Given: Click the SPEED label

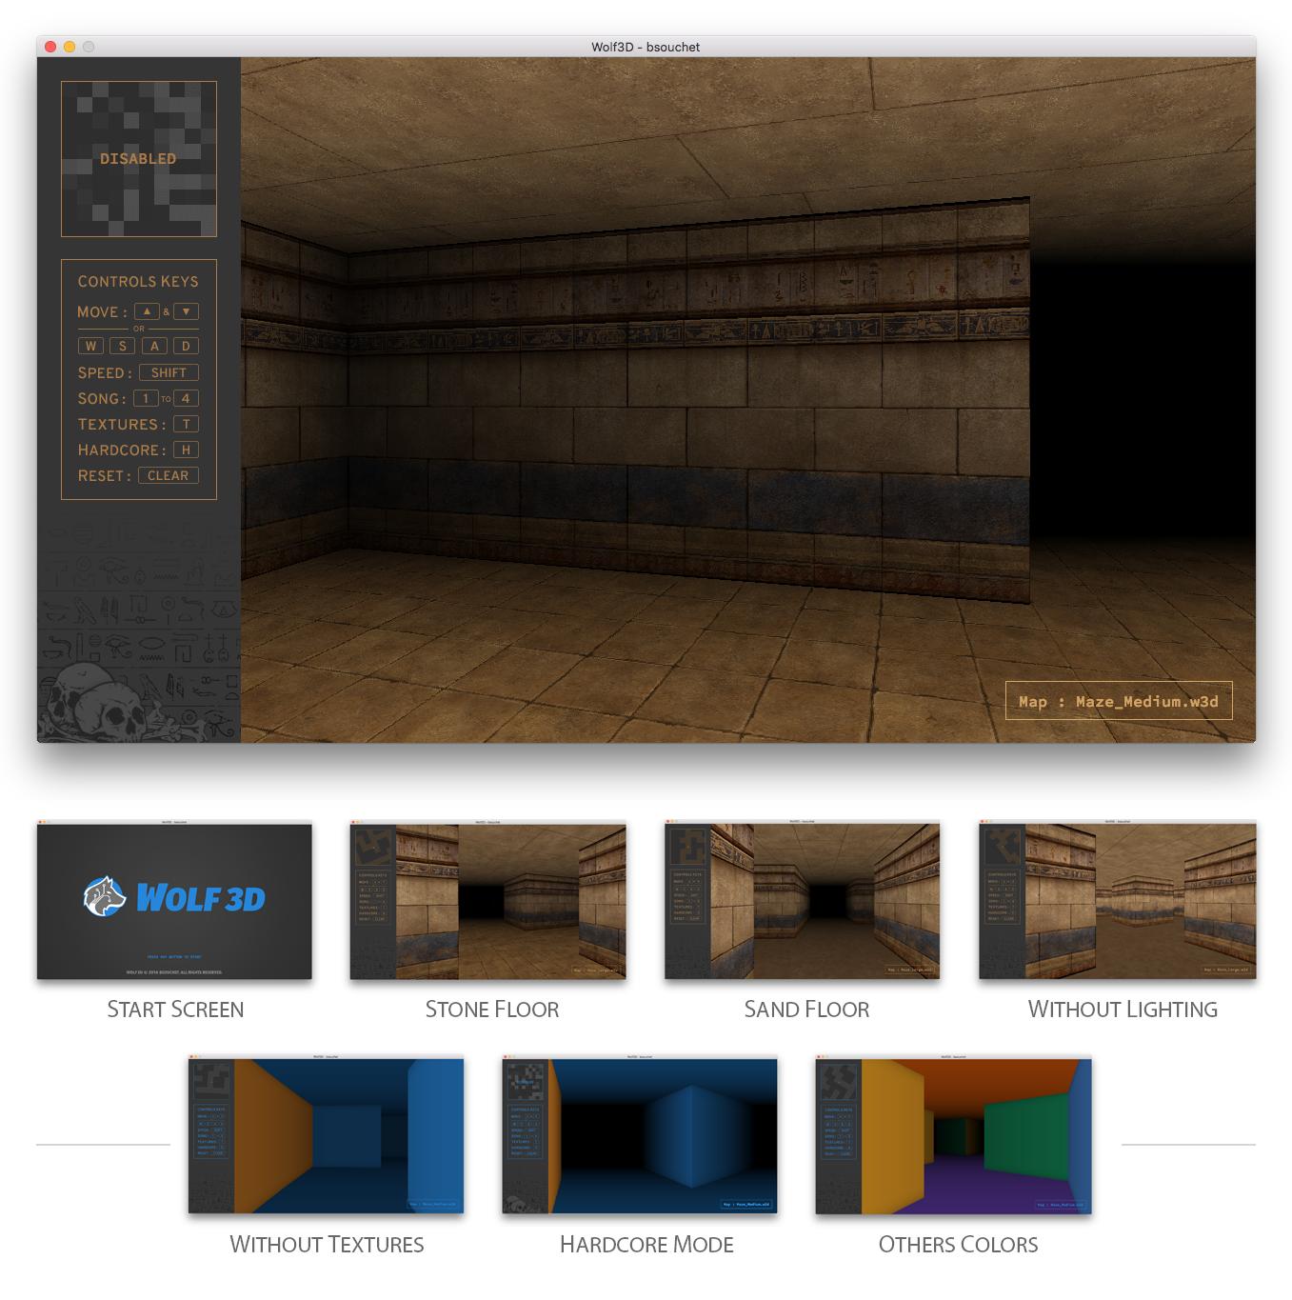Looking at the screenshot, I should coord(104,373).
